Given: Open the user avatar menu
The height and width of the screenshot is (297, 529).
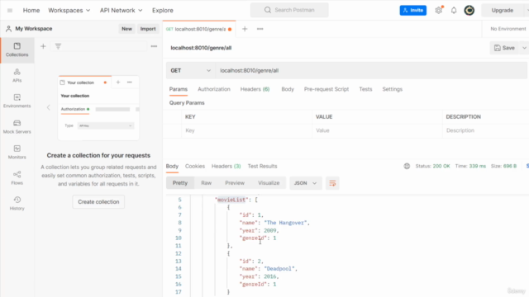Looking at the screenshot, I should (469, 11).
